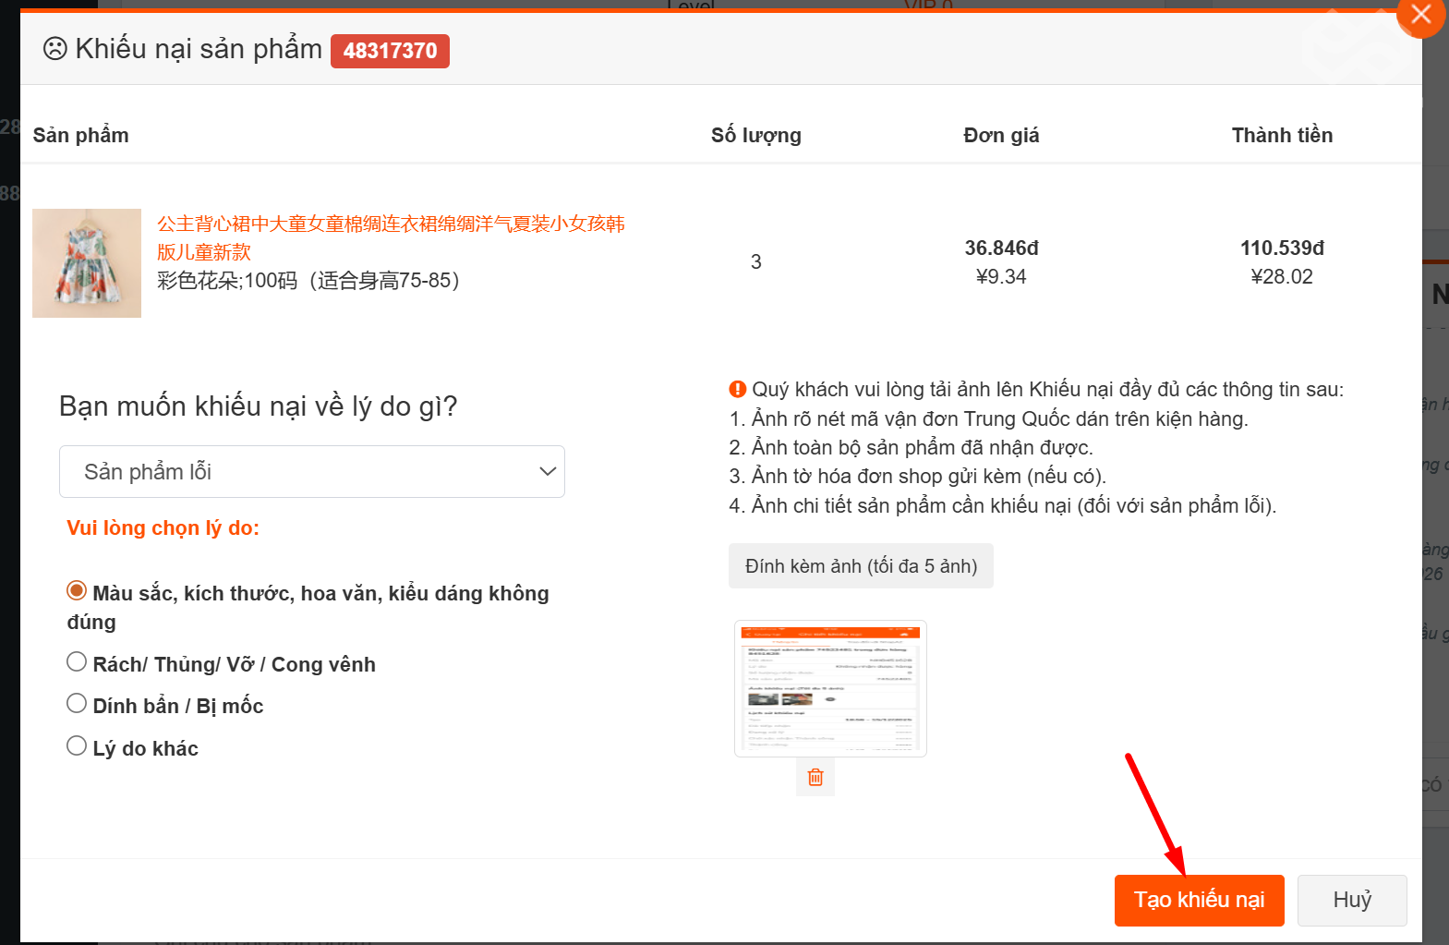The height and width of the screenshot is (945, 1449).
Task: Click the 'Số lượng' column header
Action: (x=755, y=136)
